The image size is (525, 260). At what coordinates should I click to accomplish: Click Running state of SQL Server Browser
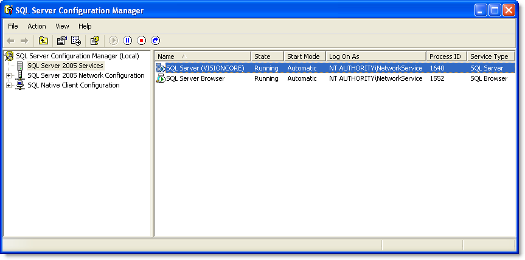pyautogui.click(x=266, y=78)
